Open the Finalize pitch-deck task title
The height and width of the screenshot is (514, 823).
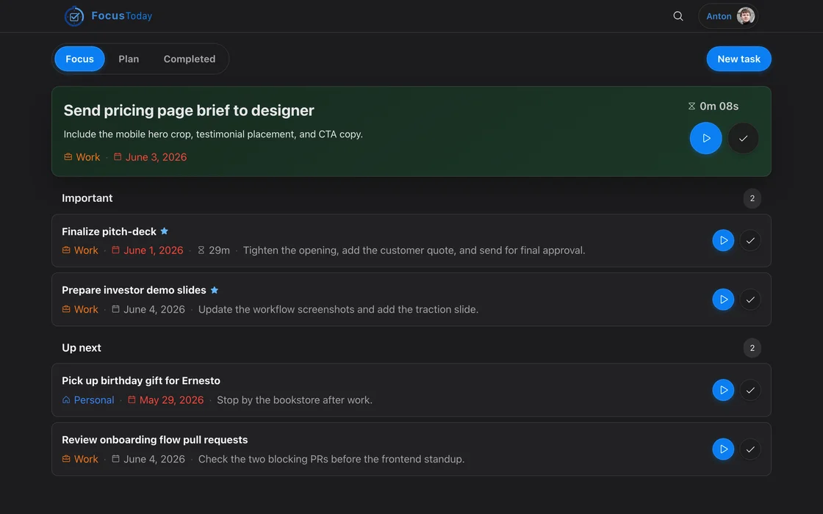pyautogui.click(x=109, y=231)
